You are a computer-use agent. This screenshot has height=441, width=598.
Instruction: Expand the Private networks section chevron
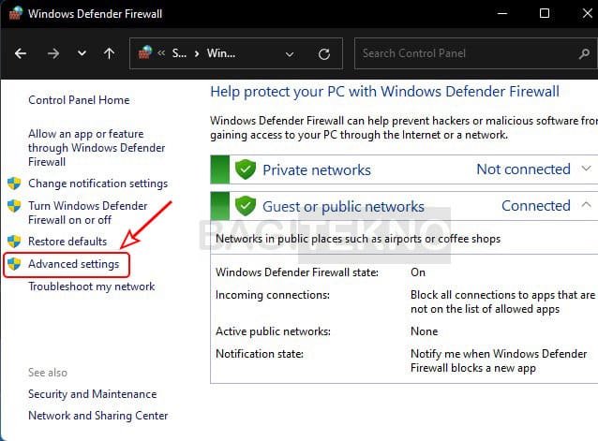coord(586,169)
